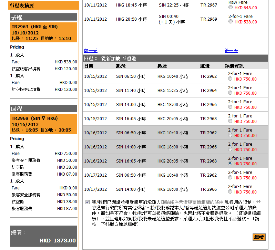Select 10/16 flight TR 2966 fare radio
Viewport: 275px width, 250px height.
tap(231, 149)
